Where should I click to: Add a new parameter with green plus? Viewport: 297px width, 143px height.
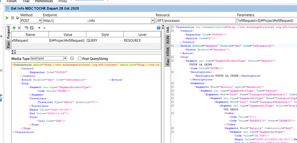[x=14, y=28]
